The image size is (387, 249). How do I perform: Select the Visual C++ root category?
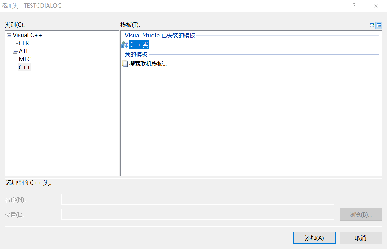(x=27, y=35)
